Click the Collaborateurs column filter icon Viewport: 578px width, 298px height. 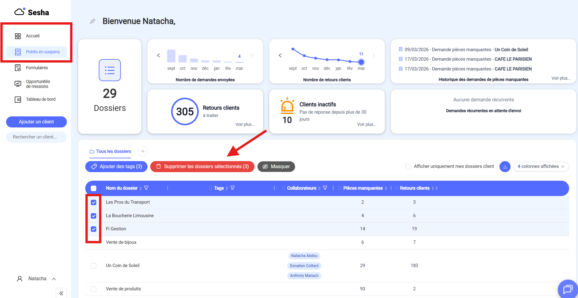[325, 188]
